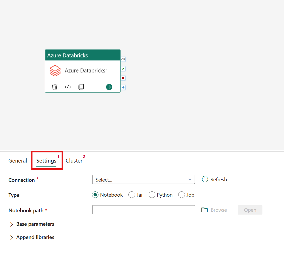
Task: Click the circular Refresh icon
Action: 205,179
